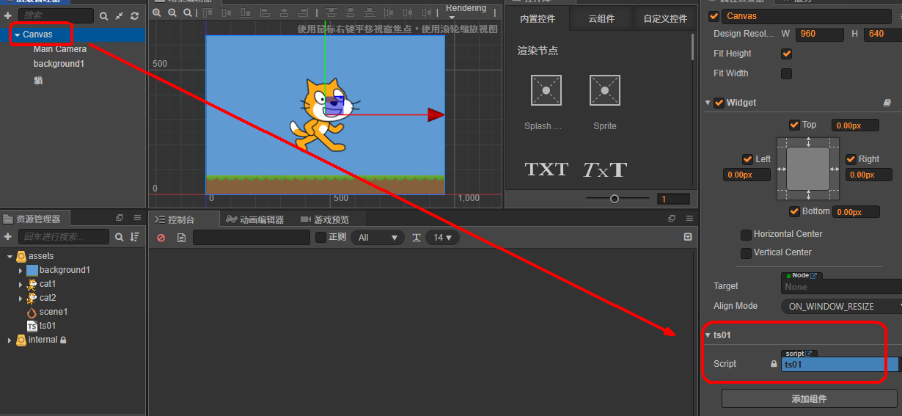Zoom in the scene editor view
The image size is (902, 416).
tap(157, 12)
